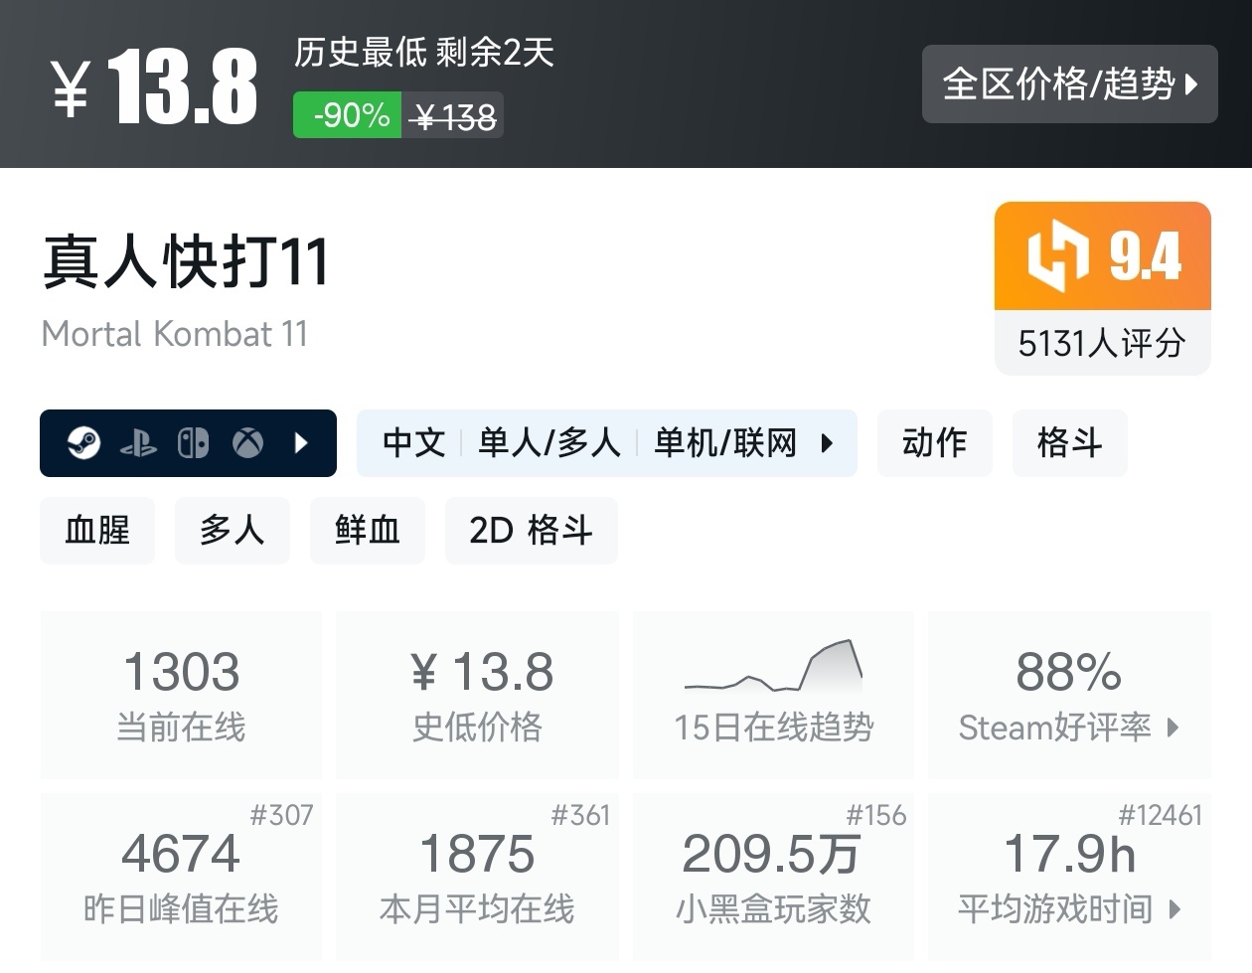Click the 5131人评分 rating count
Viewport: 1252px width, 973px height.
(1103, 344)
